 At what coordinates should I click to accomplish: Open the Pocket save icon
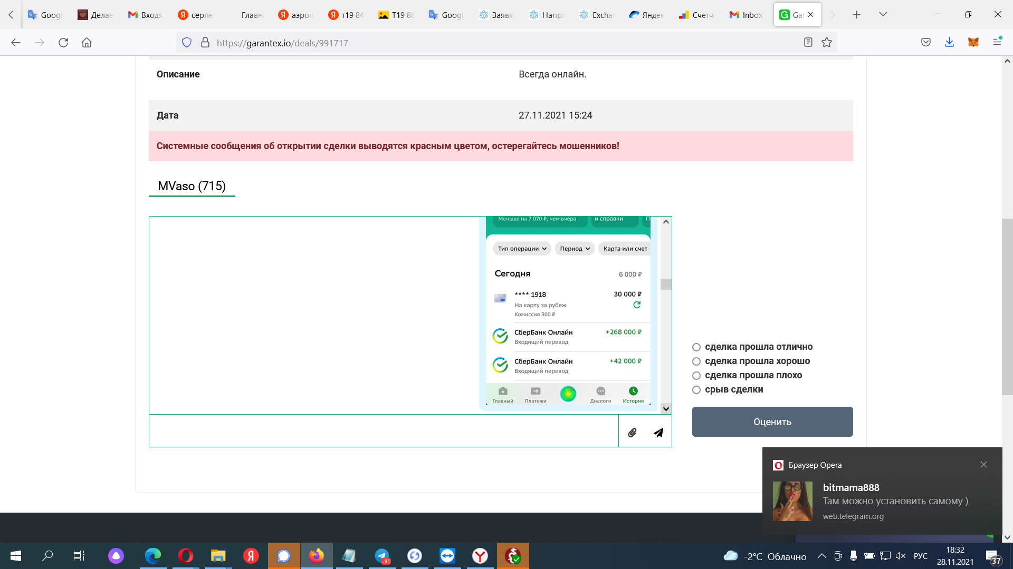926,43
